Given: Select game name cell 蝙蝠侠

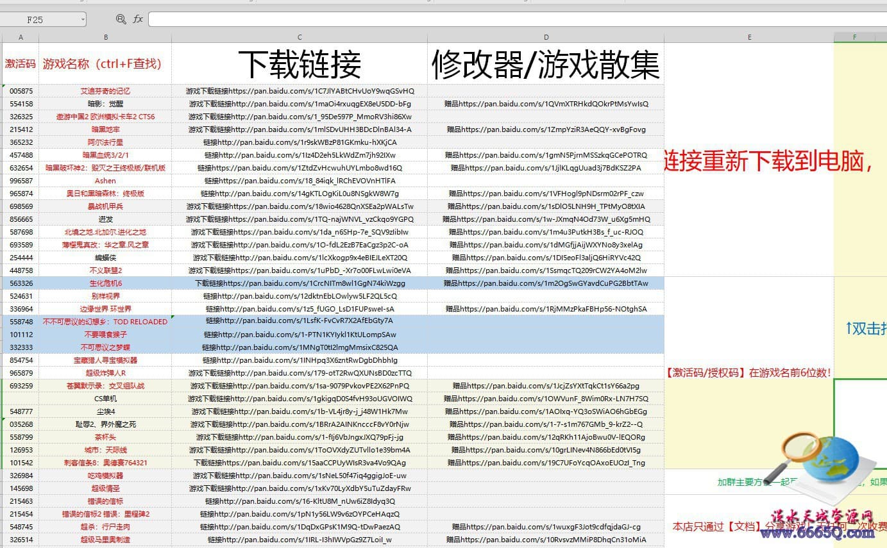Looking at the screenshot, I should (105, 258).
